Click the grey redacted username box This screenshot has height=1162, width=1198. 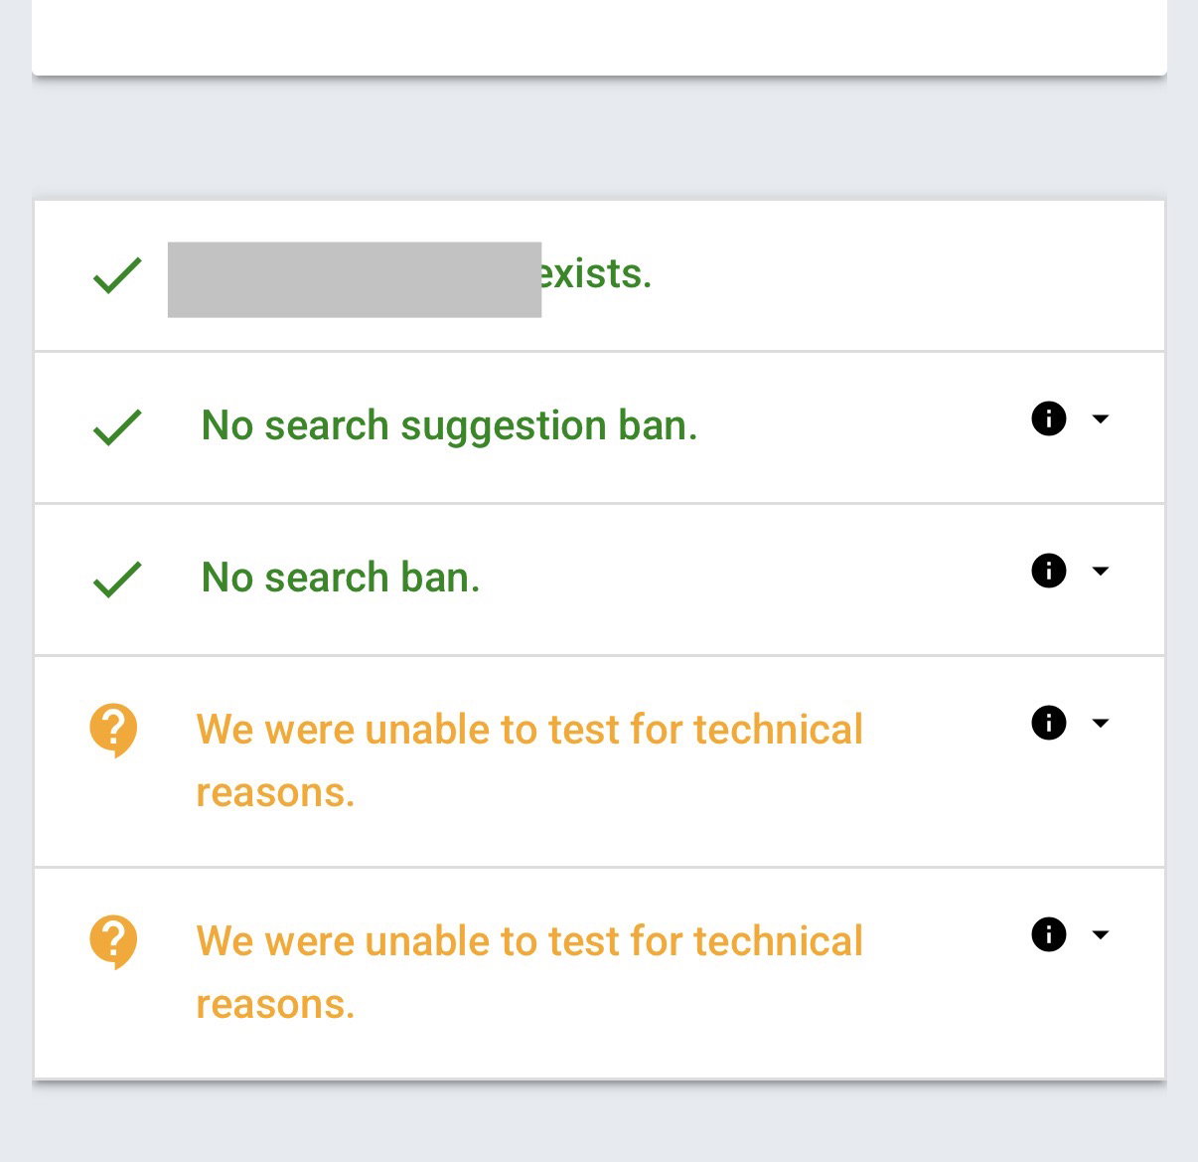pyautogui.click(x=355, y=279)
